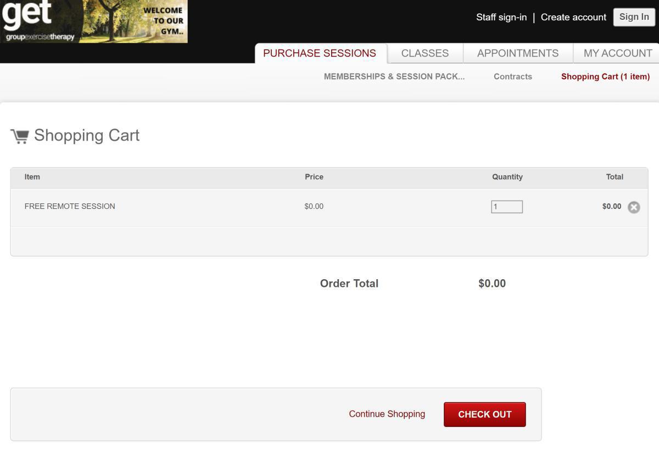Click the Staff sign-in link

501,17
